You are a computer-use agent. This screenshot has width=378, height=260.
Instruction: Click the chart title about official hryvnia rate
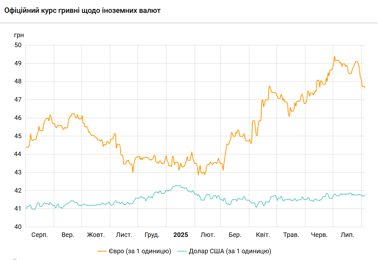(82, 11)
